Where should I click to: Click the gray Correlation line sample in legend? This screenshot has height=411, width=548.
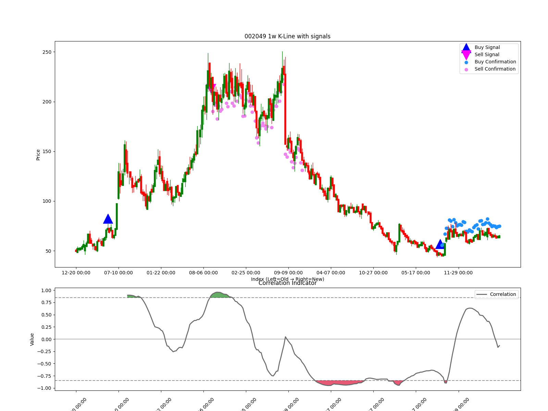[x=482, y=295]
